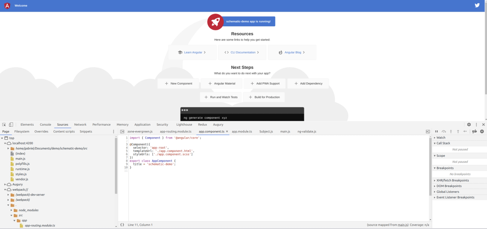Switch to the Filesystem navigator tab

click(x=22, y=131)
